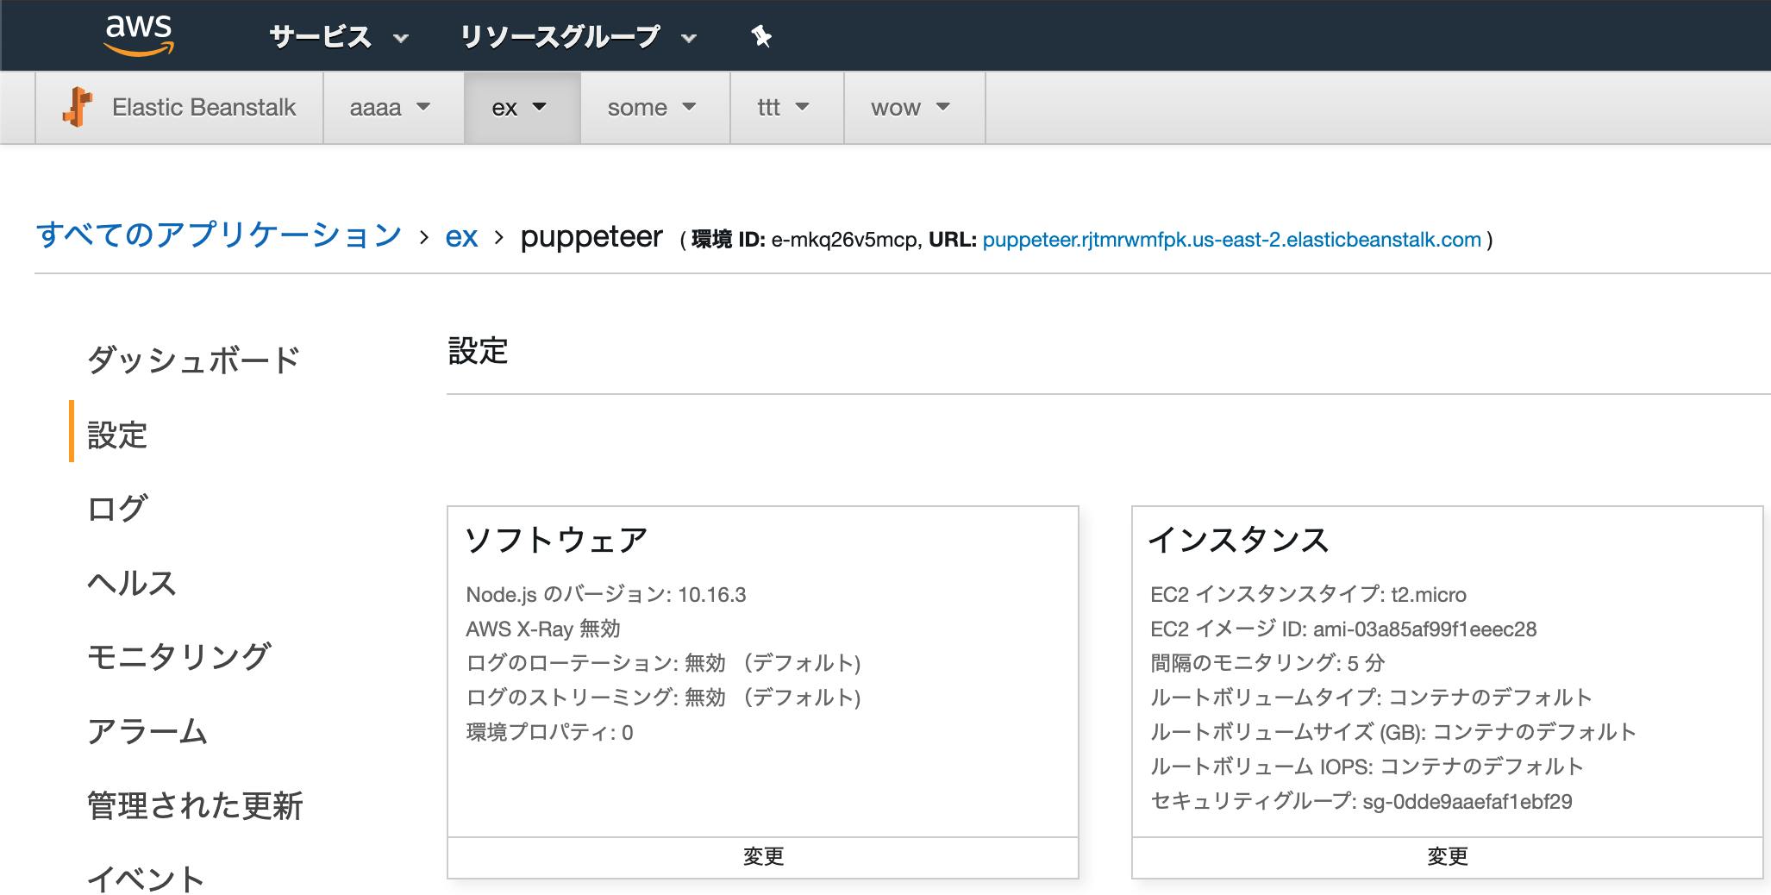
Task: Click the ルートボリュームタイプ line
Action: (1371, 698)
